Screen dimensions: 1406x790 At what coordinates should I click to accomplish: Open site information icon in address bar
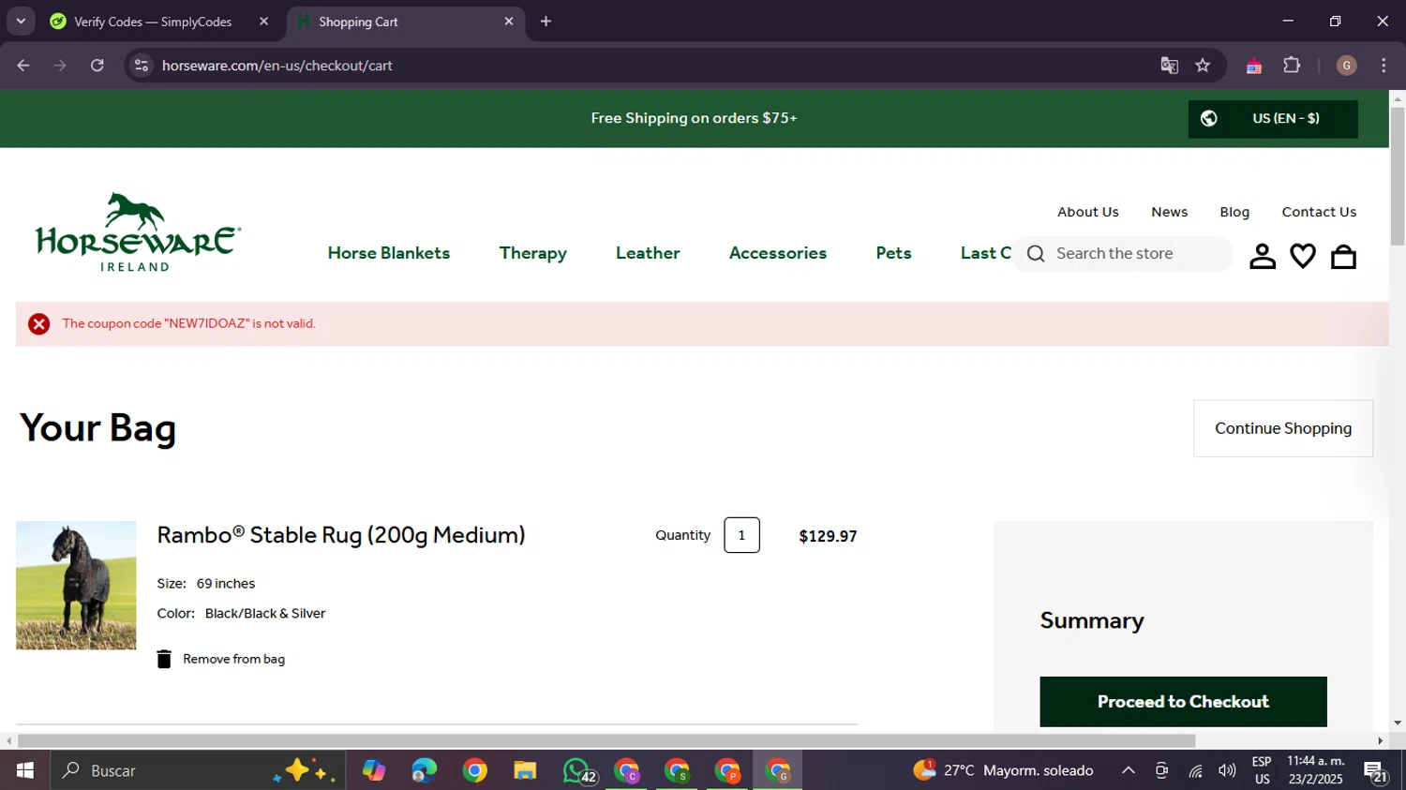point(142,66)
